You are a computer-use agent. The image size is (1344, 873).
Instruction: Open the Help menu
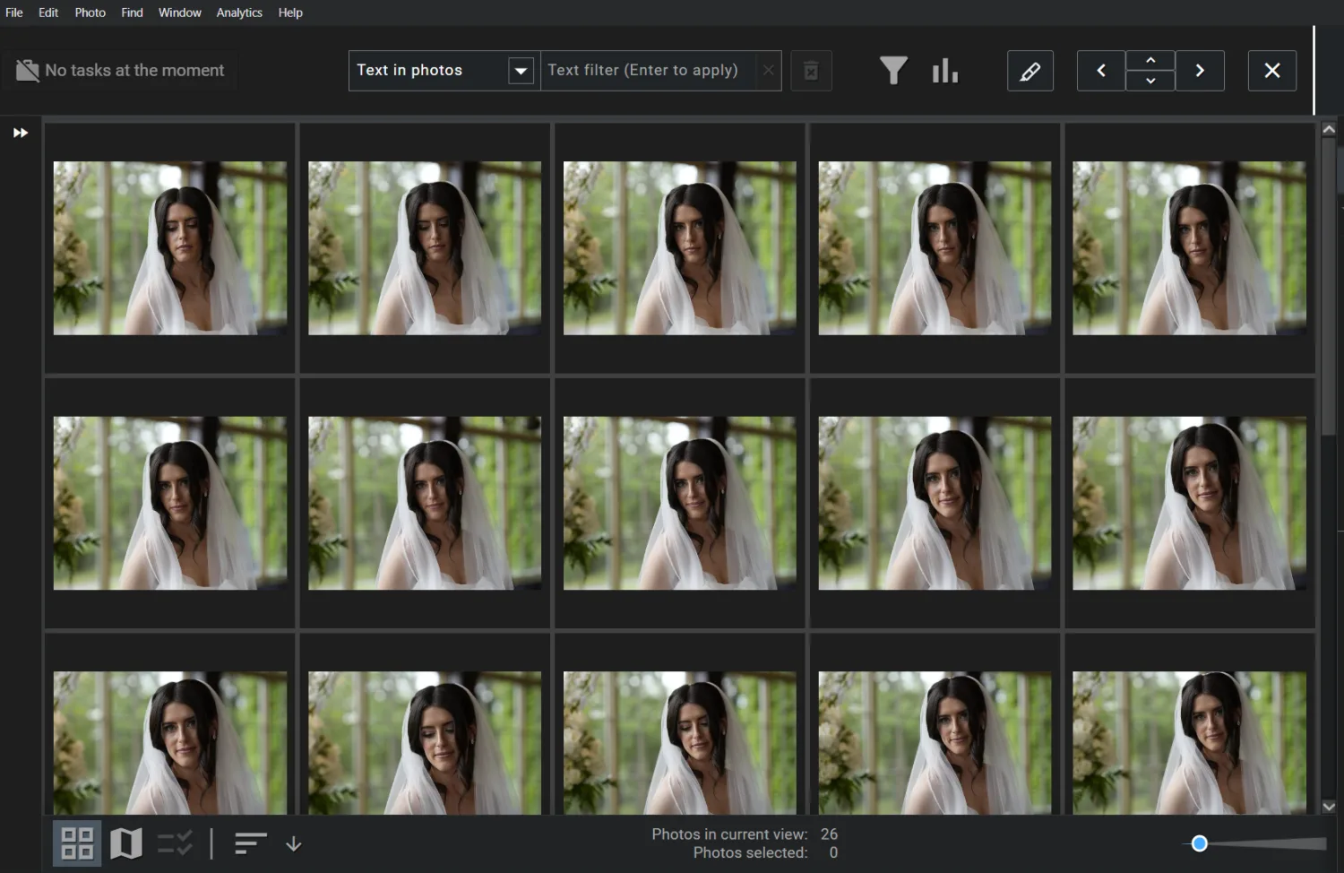(290, 13)
